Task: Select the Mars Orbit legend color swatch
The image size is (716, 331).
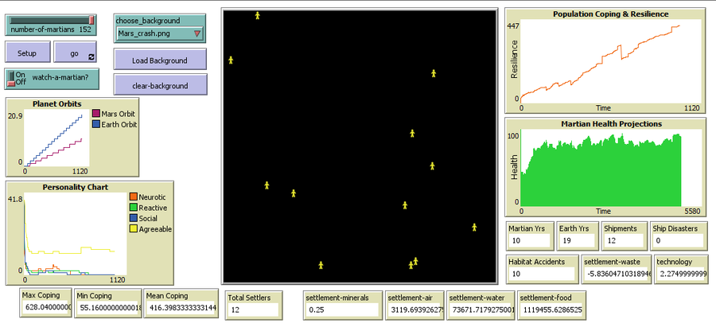Action: 96,113
